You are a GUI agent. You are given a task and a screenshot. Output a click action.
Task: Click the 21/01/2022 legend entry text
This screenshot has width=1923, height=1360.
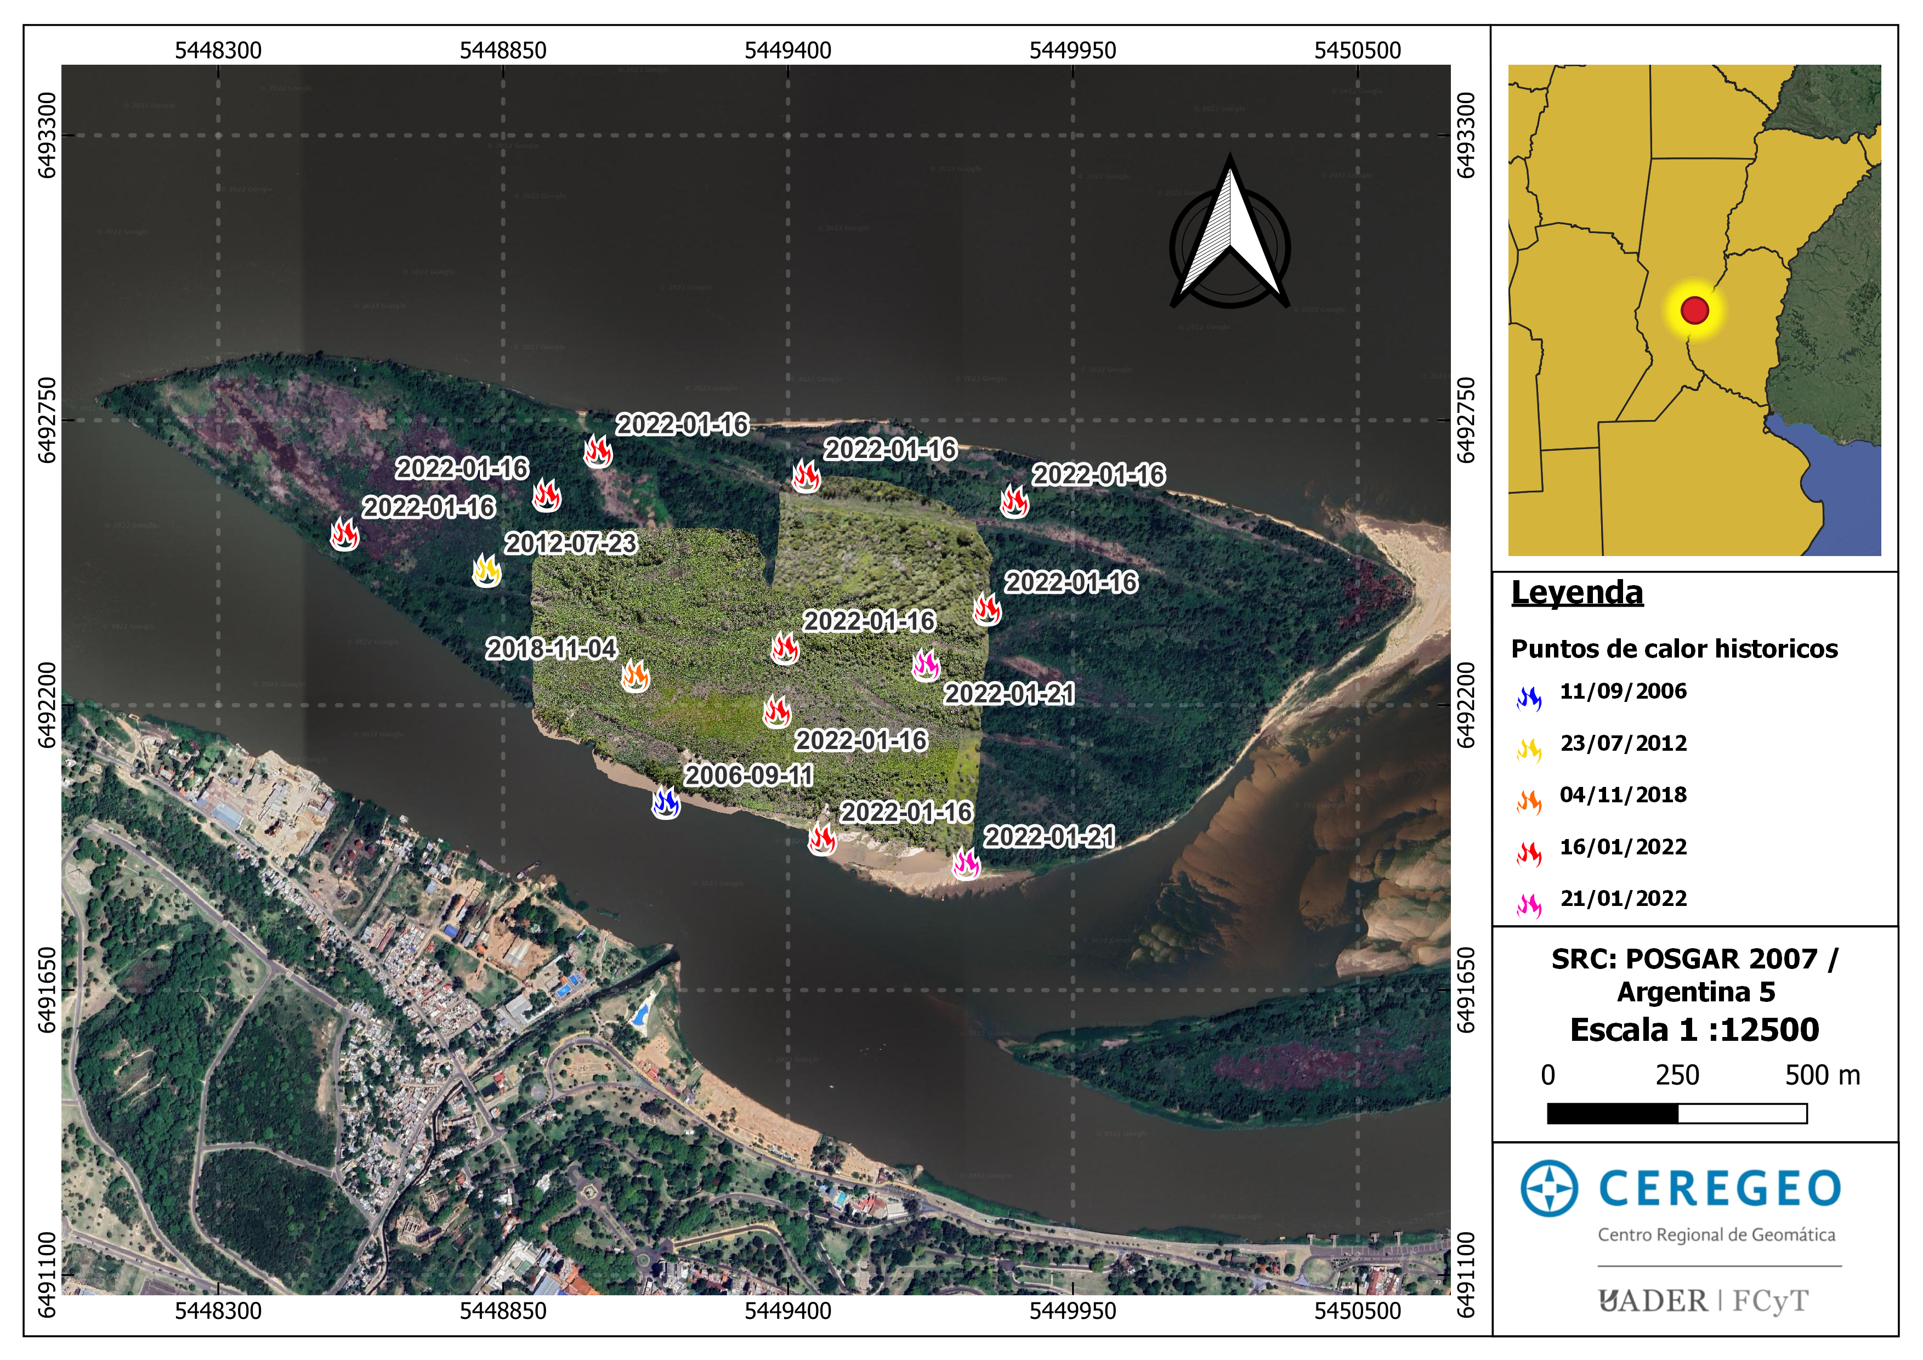coord(1623,899)
